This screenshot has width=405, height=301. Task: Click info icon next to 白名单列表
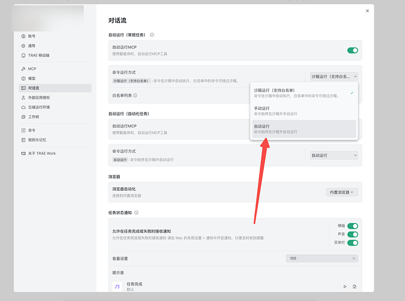click(x=135, y=95)
